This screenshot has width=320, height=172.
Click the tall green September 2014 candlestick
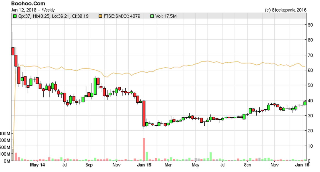pos(95,86)
